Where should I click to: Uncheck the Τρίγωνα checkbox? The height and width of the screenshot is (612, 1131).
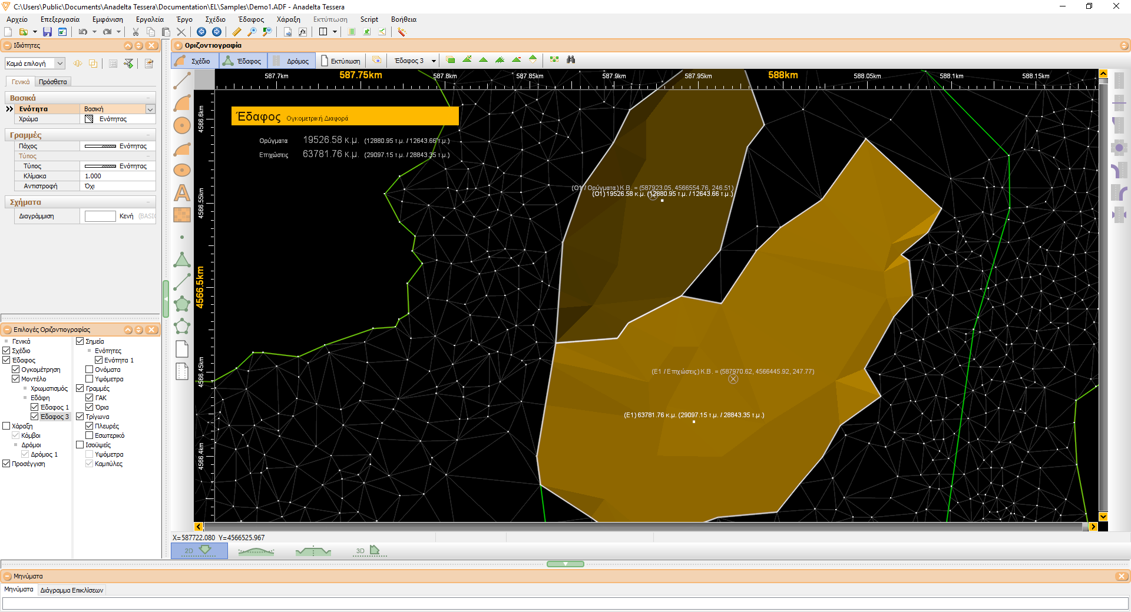(x=80, y=417)
